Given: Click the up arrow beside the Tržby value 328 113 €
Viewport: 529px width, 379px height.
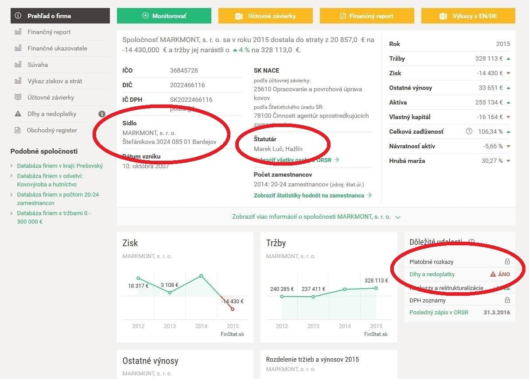Looking at the screenshot, I should pos(509,59).
